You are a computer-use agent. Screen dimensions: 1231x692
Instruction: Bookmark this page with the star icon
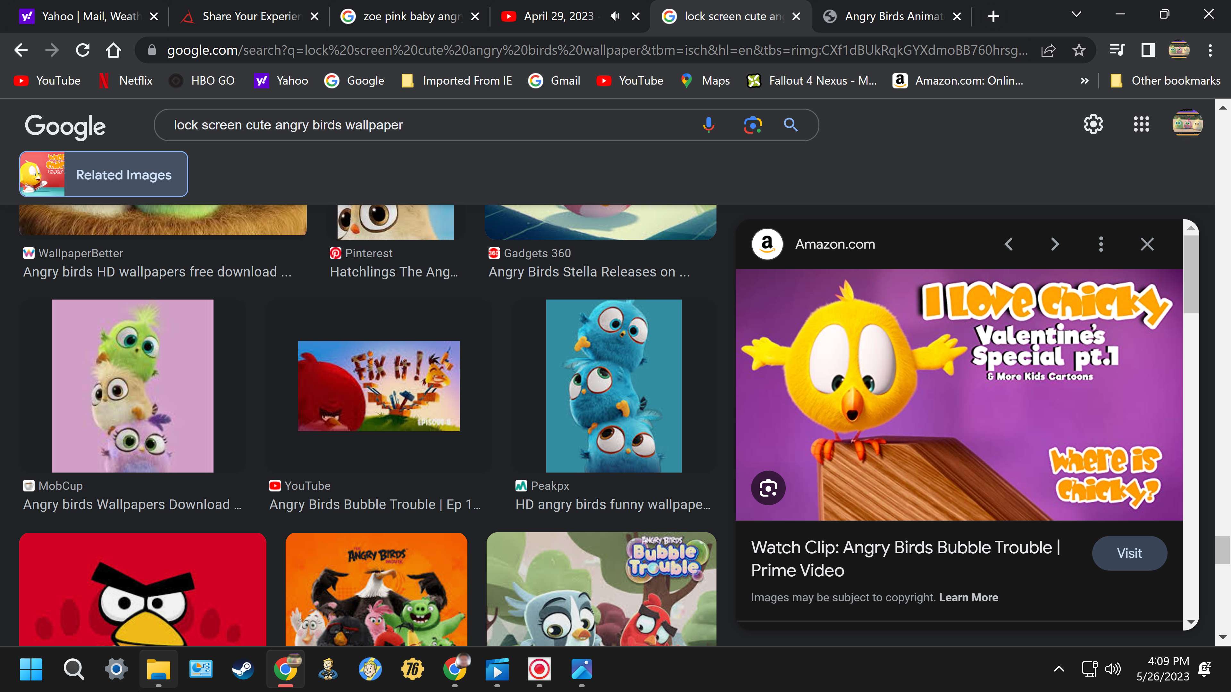coord(1078,50)
